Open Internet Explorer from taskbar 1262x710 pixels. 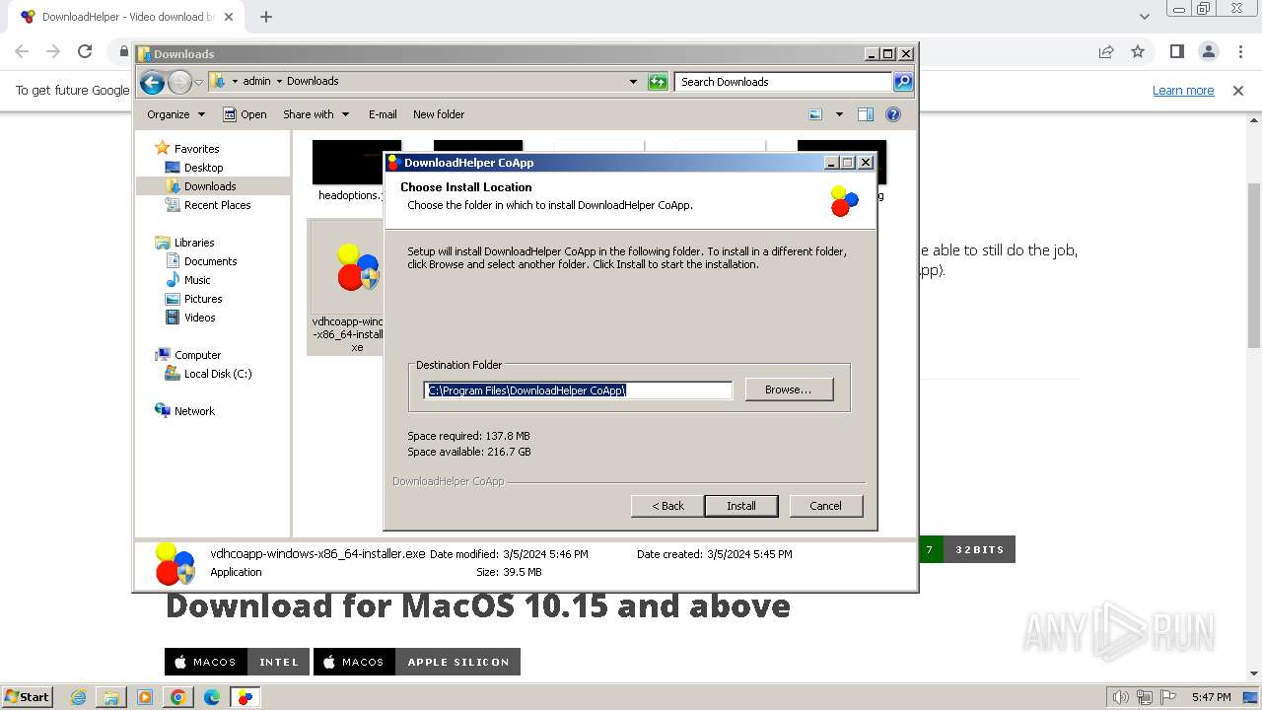79,697
